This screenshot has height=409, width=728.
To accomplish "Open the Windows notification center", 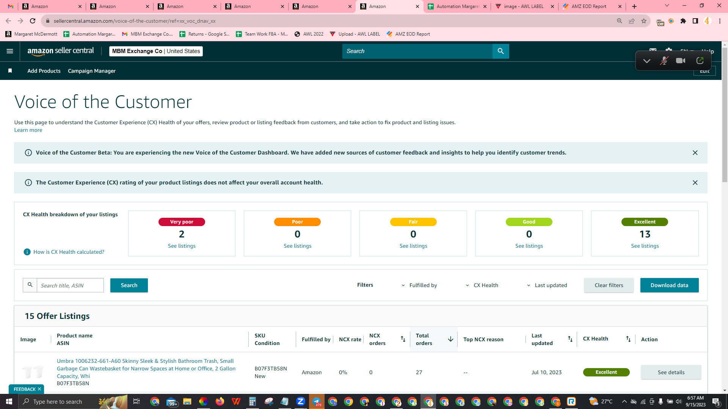I will tap(716, 401).
